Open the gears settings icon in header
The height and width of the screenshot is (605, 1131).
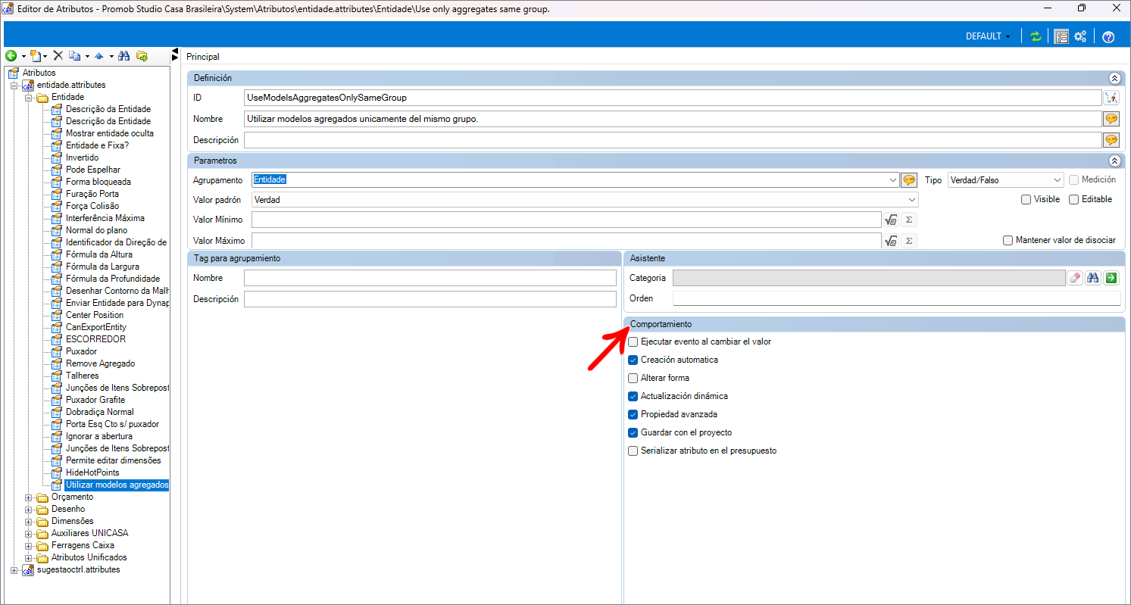click(1080, 36)
